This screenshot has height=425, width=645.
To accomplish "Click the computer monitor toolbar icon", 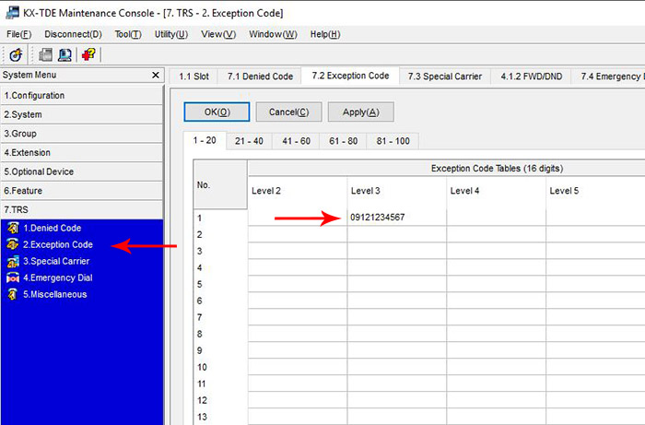I will (x=64, y=54).
